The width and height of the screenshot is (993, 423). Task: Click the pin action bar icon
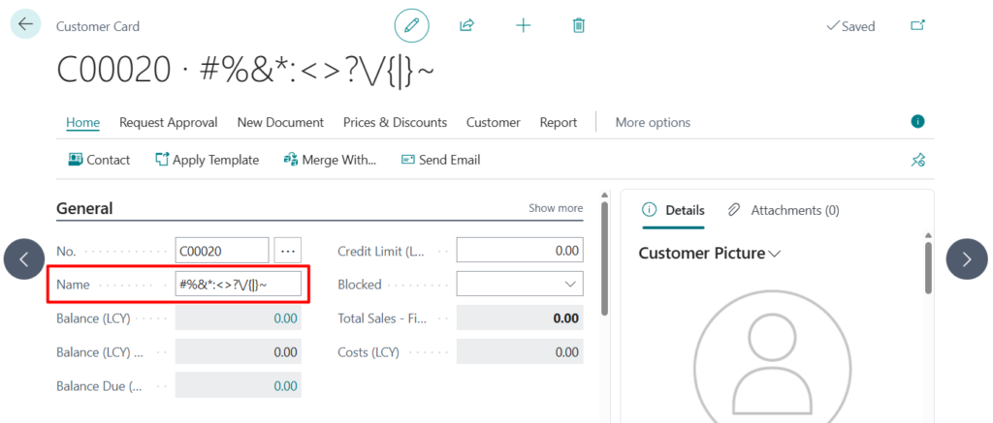917,160
